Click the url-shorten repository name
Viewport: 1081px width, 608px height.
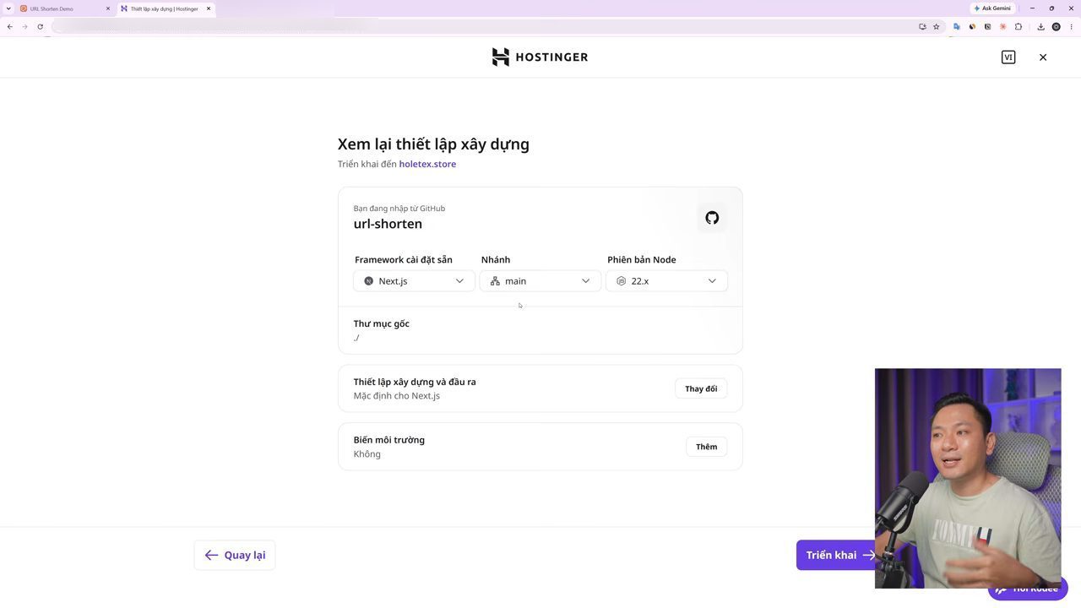[x=388, y=224]
